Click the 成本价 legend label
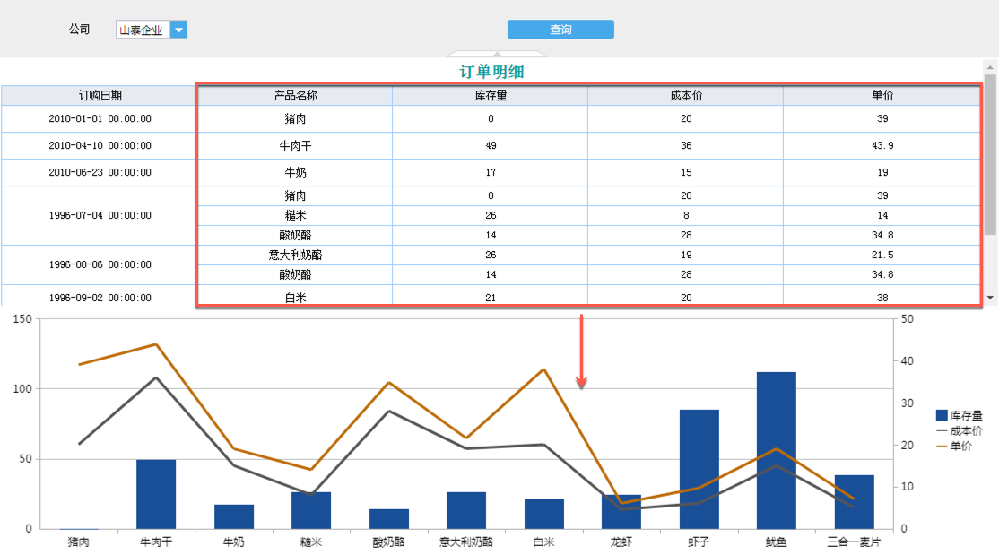The width and height of the screenshot is (999, 555). point(966,431)
